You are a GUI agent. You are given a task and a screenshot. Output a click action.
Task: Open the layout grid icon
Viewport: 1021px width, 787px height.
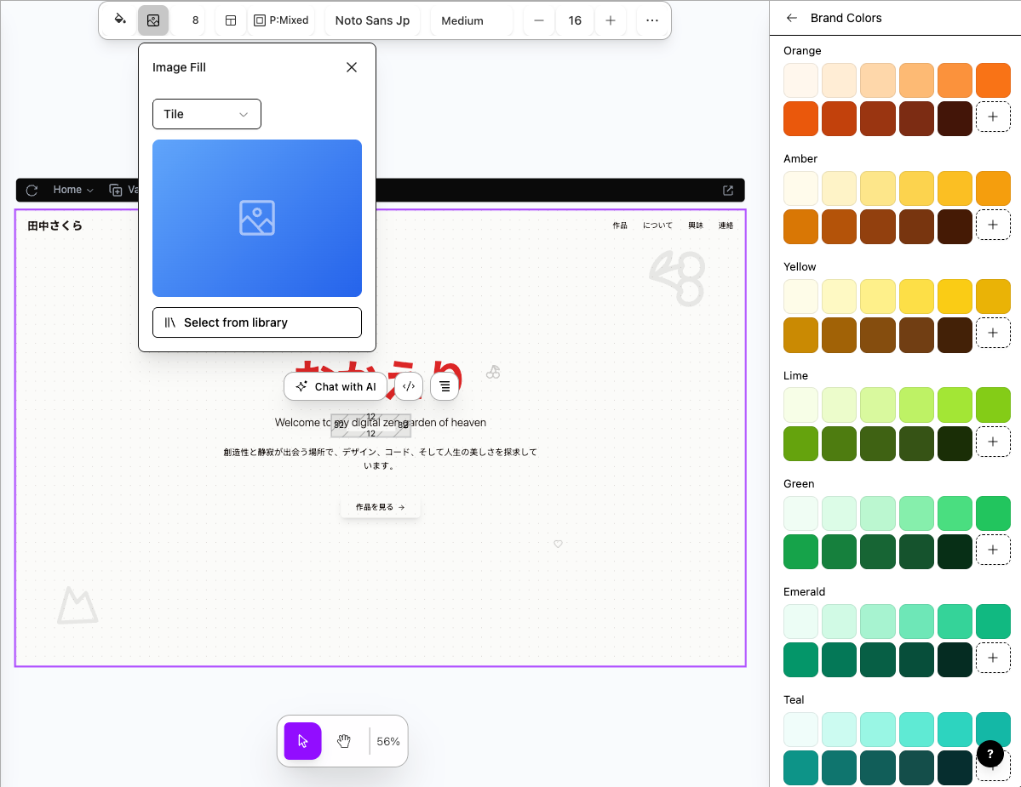pyautogui.click(x=230, y=20)
